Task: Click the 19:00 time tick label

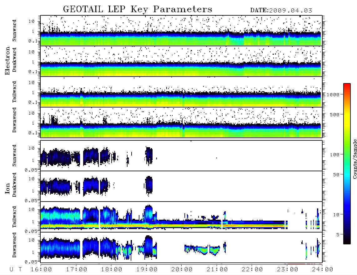Action: tap(147, 270)
